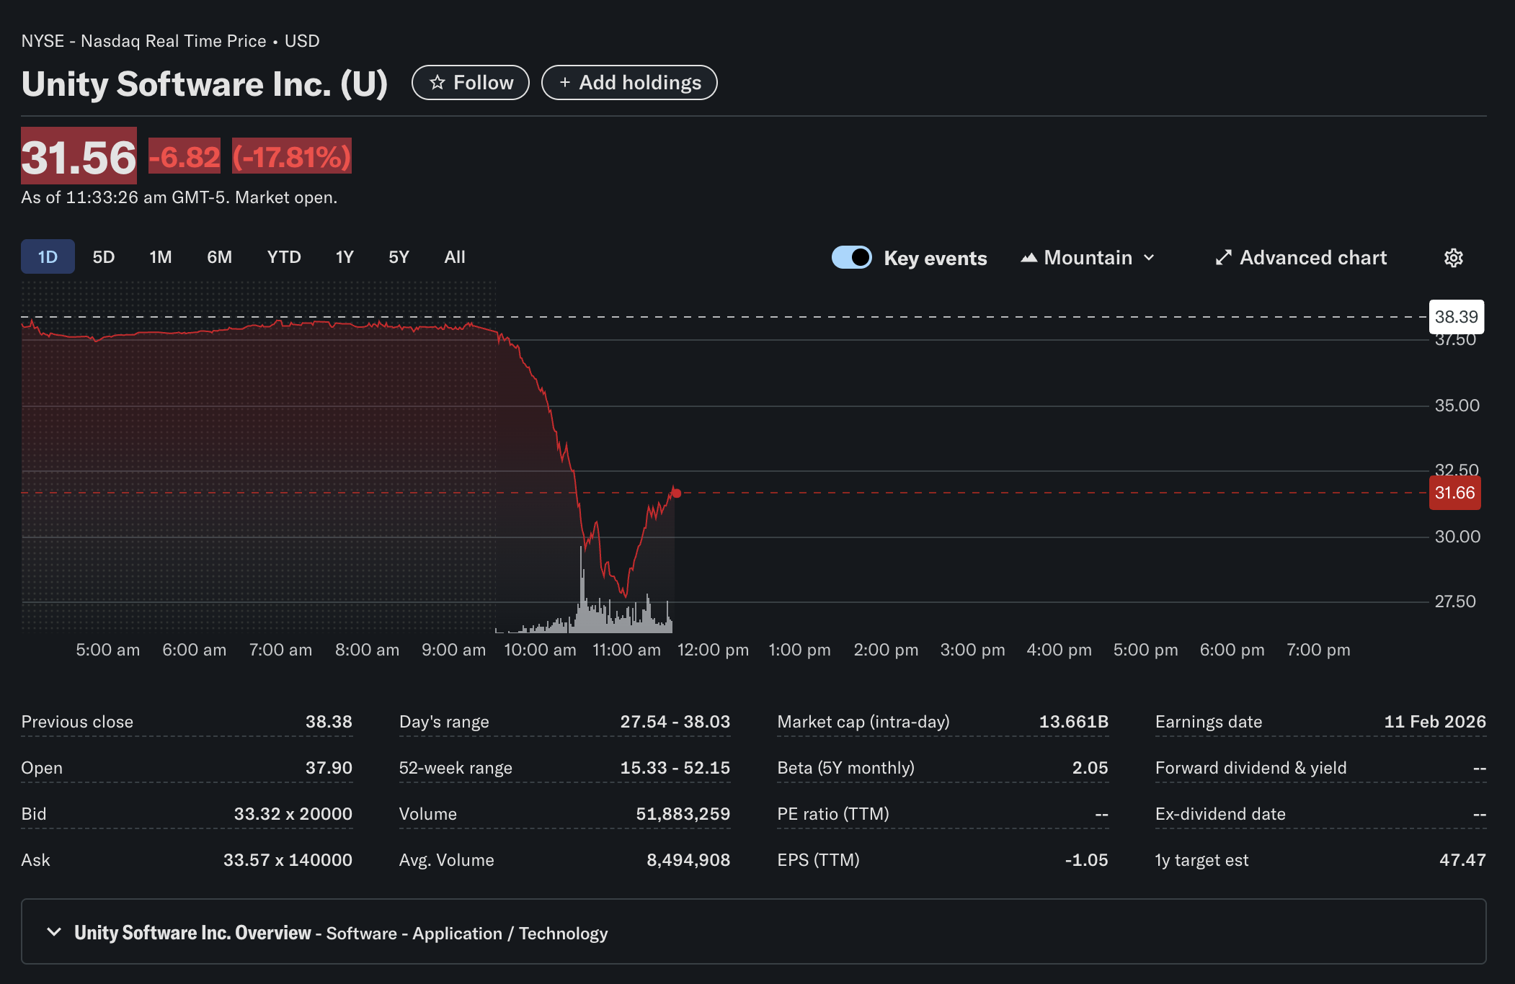Select the 1D time range tab
The height and width of the screenshot is (984, 1515).
(x=48, y=257)
